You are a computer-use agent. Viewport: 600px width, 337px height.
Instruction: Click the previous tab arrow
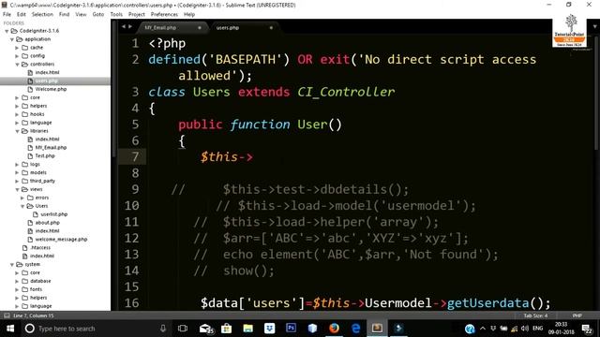tap(123, 27)
